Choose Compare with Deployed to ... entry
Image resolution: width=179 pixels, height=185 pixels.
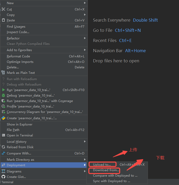tap(117, 176)
